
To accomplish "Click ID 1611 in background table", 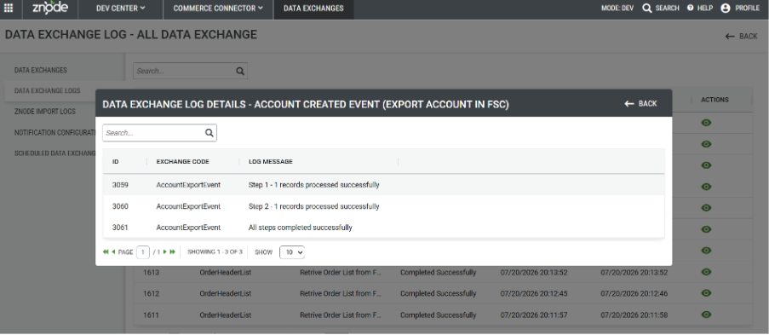I will 152,315.
